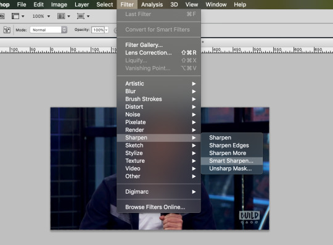Open the brush preset panel icon

[7, 30]
